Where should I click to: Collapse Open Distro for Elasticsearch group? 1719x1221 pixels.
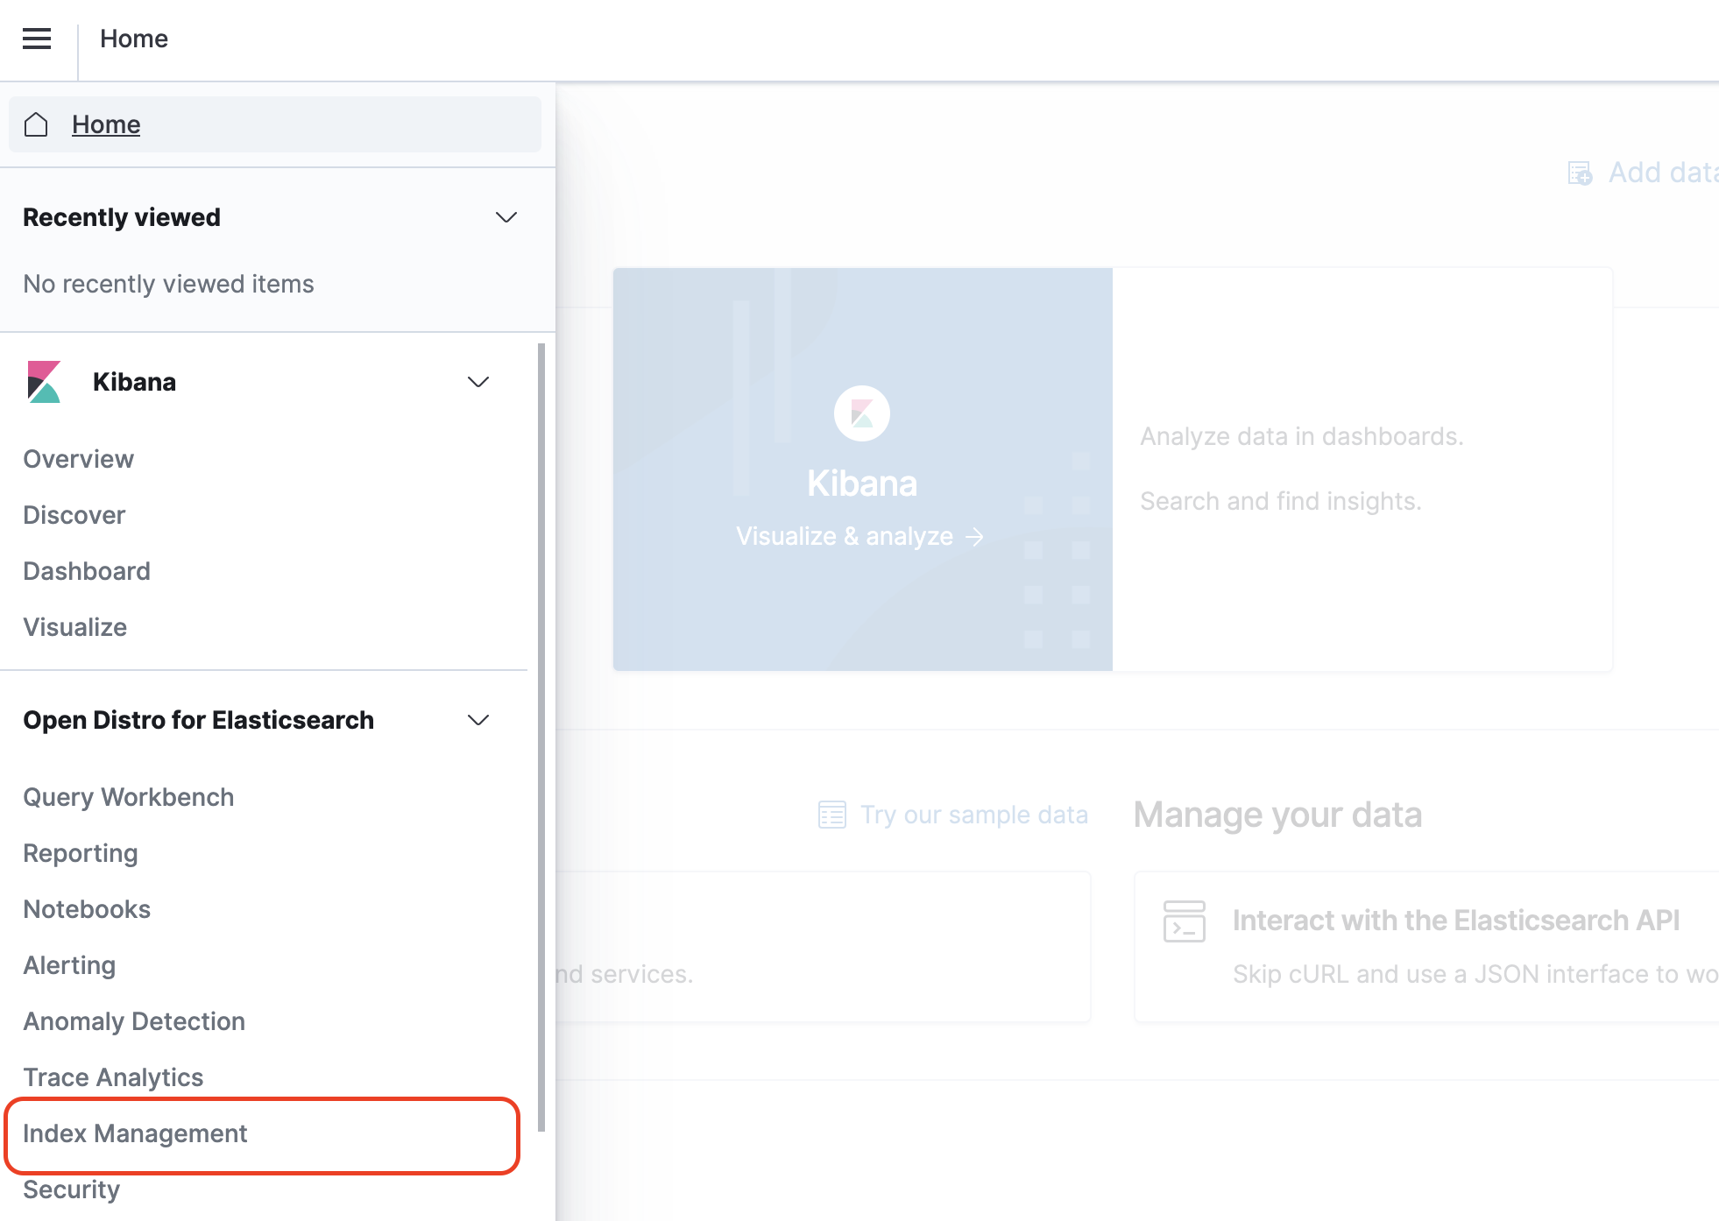click(477, 720)
